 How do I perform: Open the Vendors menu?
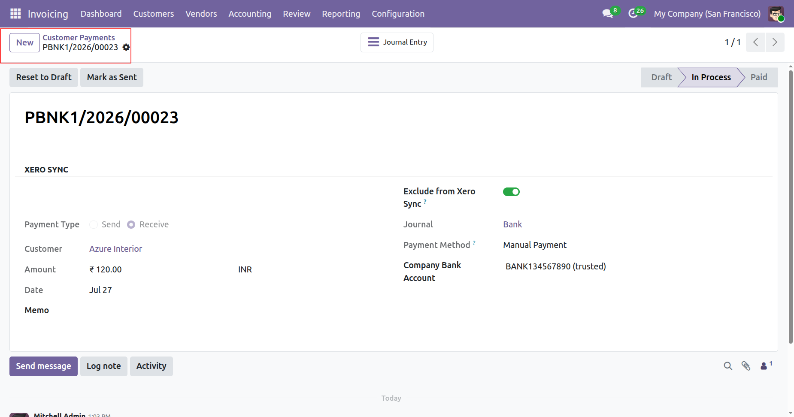click(x=201, y=14)
